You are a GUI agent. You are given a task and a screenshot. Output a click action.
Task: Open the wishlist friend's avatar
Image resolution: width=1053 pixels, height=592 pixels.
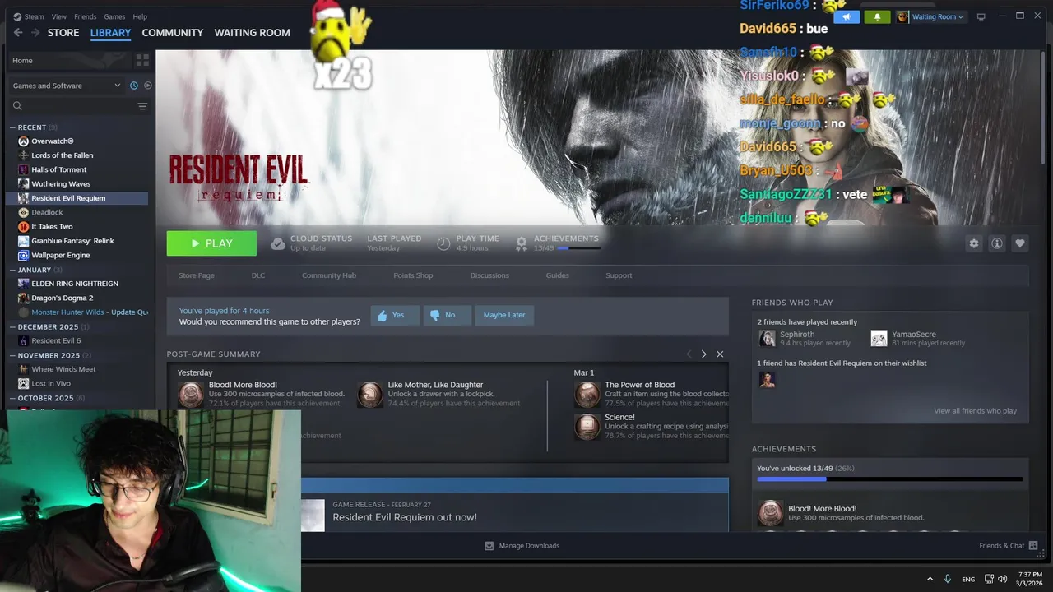[x=767, y=380]
